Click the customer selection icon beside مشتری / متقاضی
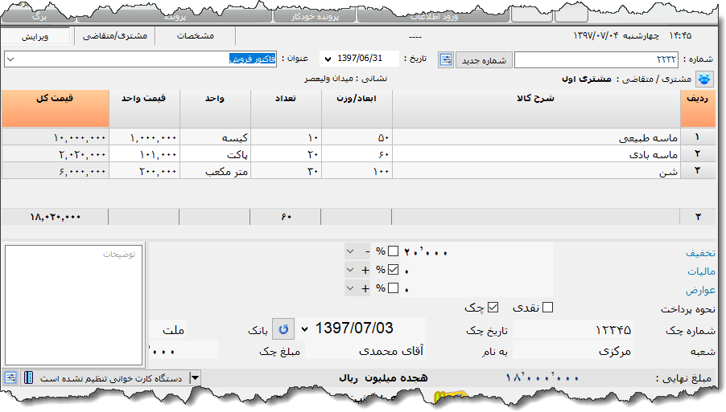The width and height of the screenshot is (726, 412). [704, 80]
